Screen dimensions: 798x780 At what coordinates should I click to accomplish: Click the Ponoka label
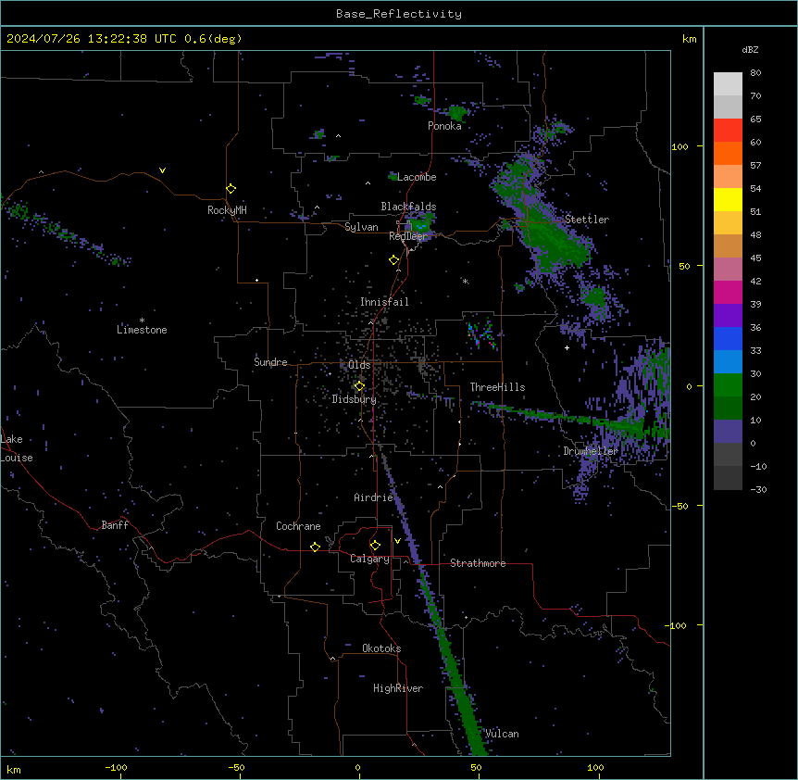pyautogui.click(x=444, y=126)
